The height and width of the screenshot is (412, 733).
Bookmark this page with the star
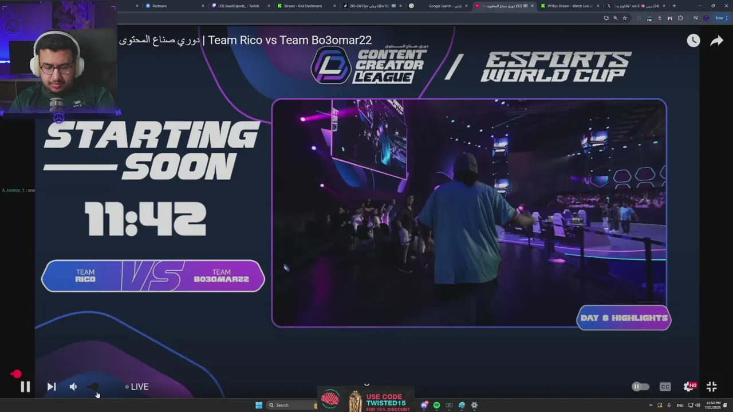coord(625,18)
